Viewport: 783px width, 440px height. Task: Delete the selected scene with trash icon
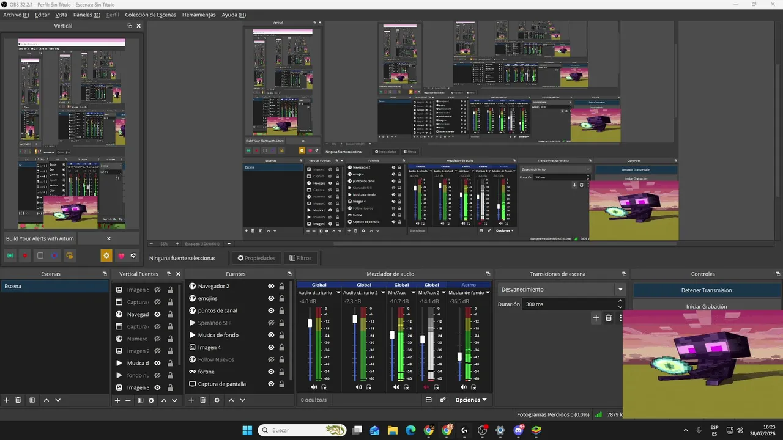pos(18,400)
